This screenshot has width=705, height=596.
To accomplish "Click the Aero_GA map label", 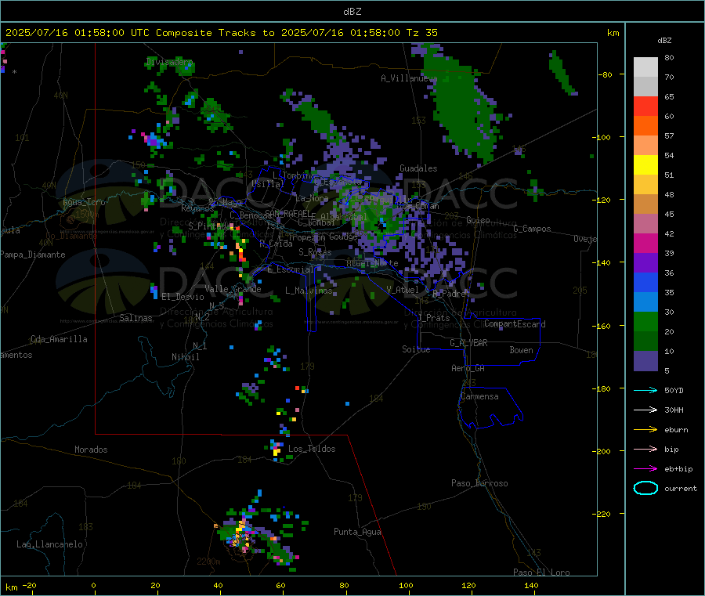I will click(x=468, y=368).
